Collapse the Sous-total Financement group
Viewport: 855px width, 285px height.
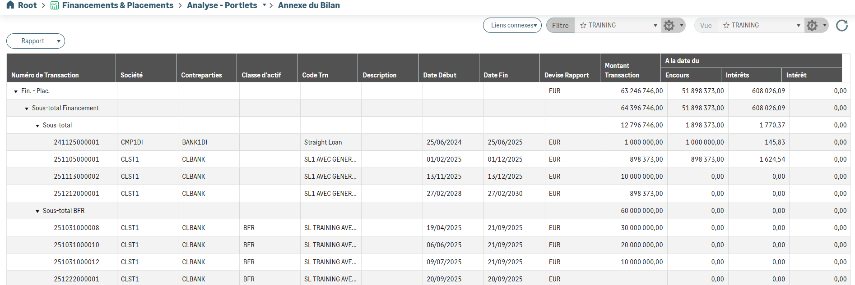(27, 109)
